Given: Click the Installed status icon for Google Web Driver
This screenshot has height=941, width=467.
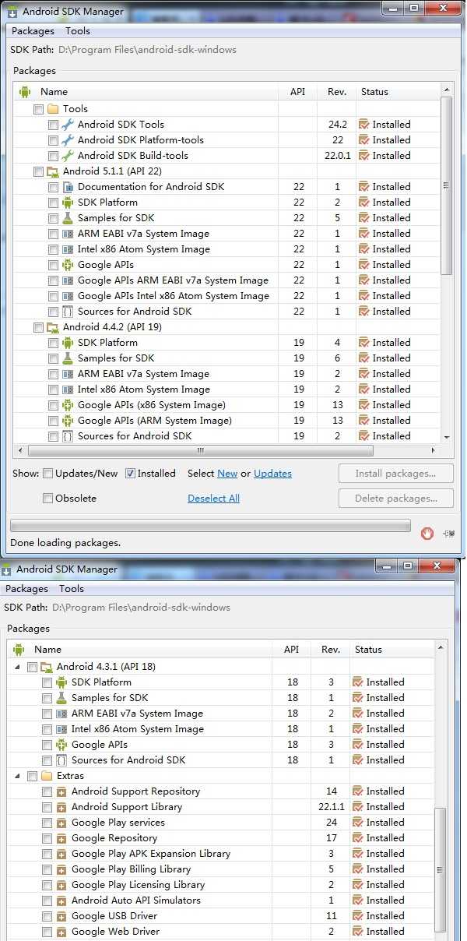Looking at the screenshot, I should pyautogui.click(x=357, y=932).
